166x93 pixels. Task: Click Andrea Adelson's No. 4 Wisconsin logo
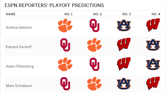point(153,25)
